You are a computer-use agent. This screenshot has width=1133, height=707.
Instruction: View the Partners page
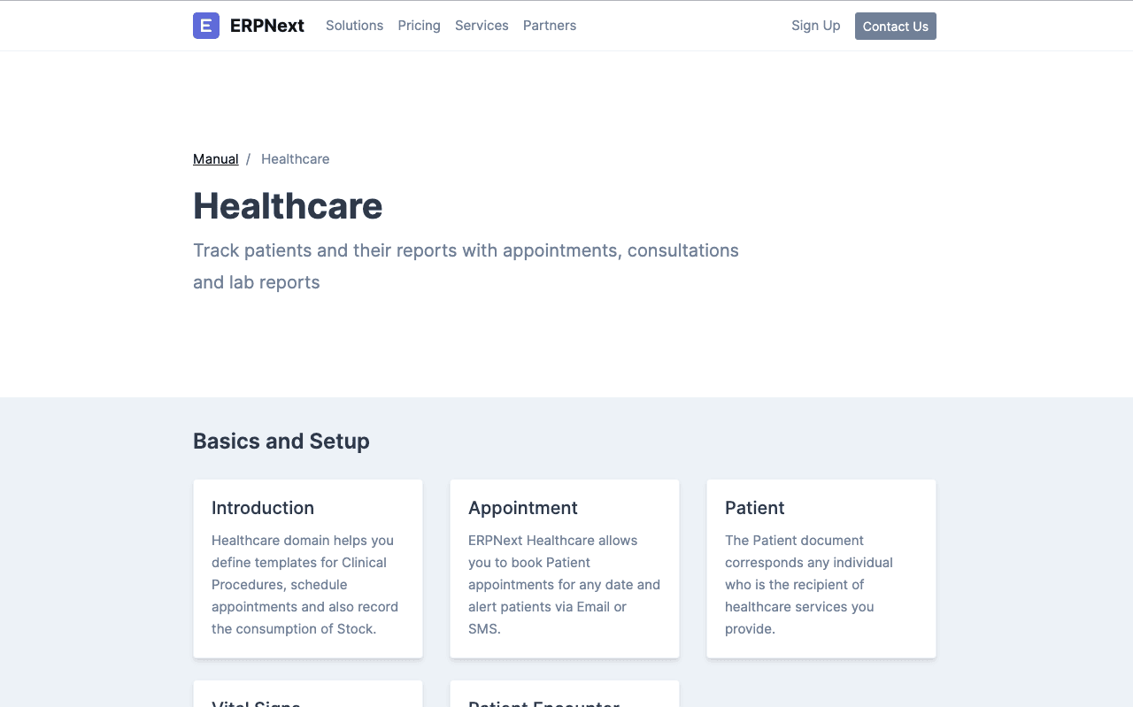pos(550,26)
